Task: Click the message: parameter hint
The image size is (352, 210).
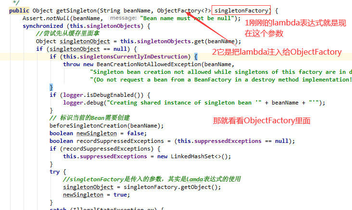Action: coord(123,18)
